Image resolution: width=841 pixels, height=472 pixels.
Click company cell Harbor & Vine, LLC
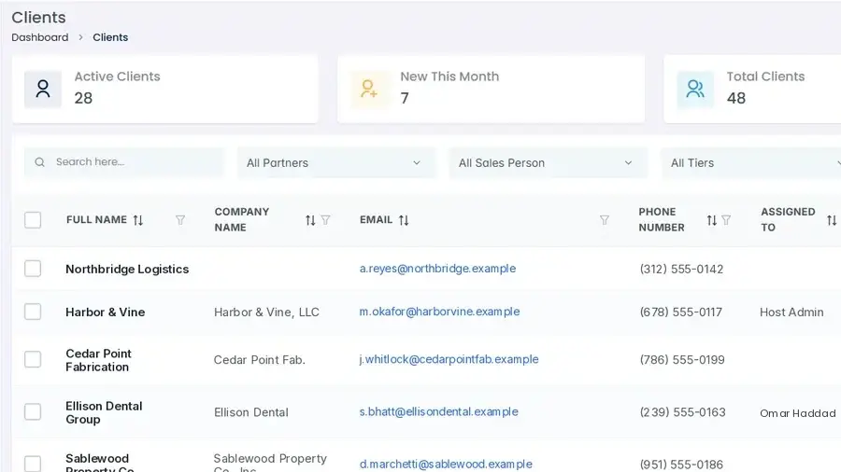tap(266, 312)
